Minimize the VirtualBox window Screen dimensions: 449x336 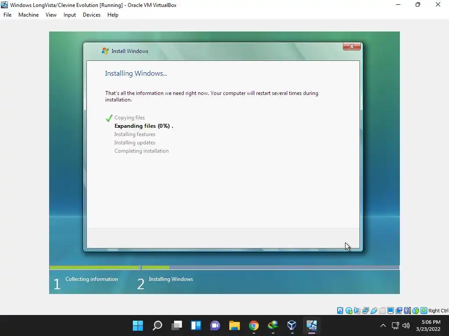click(398, 5)
